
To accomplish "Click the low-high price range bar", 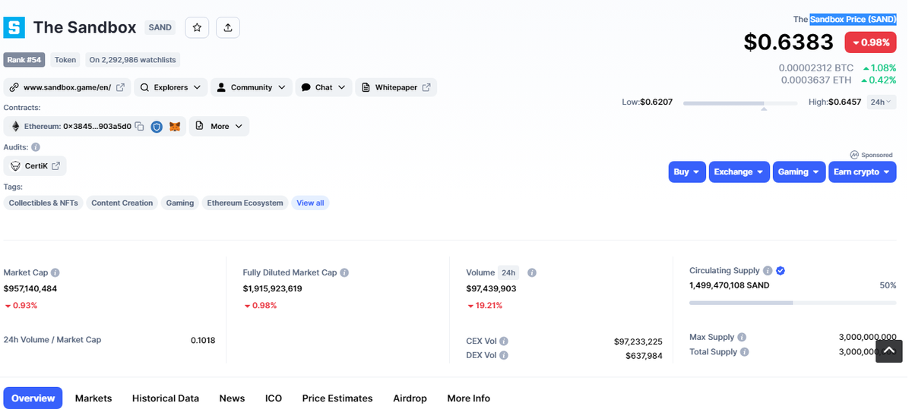I will (740, 102).
